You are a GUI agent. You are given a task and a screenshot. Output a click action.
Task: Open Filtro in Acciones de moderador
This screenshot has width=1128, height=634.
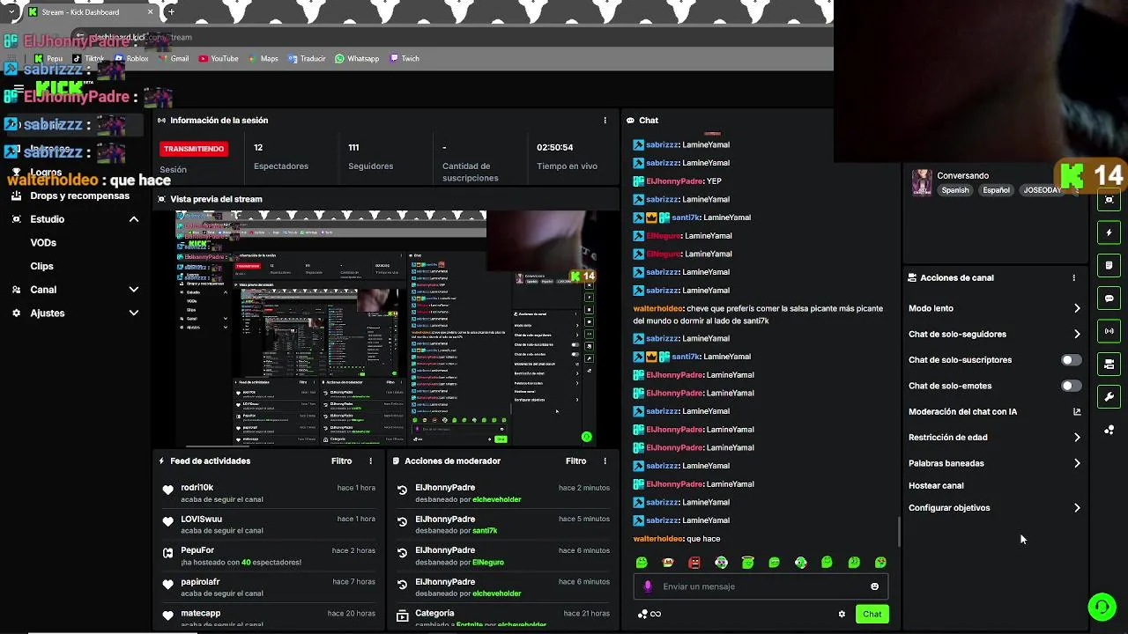click(x=575, y=461)
